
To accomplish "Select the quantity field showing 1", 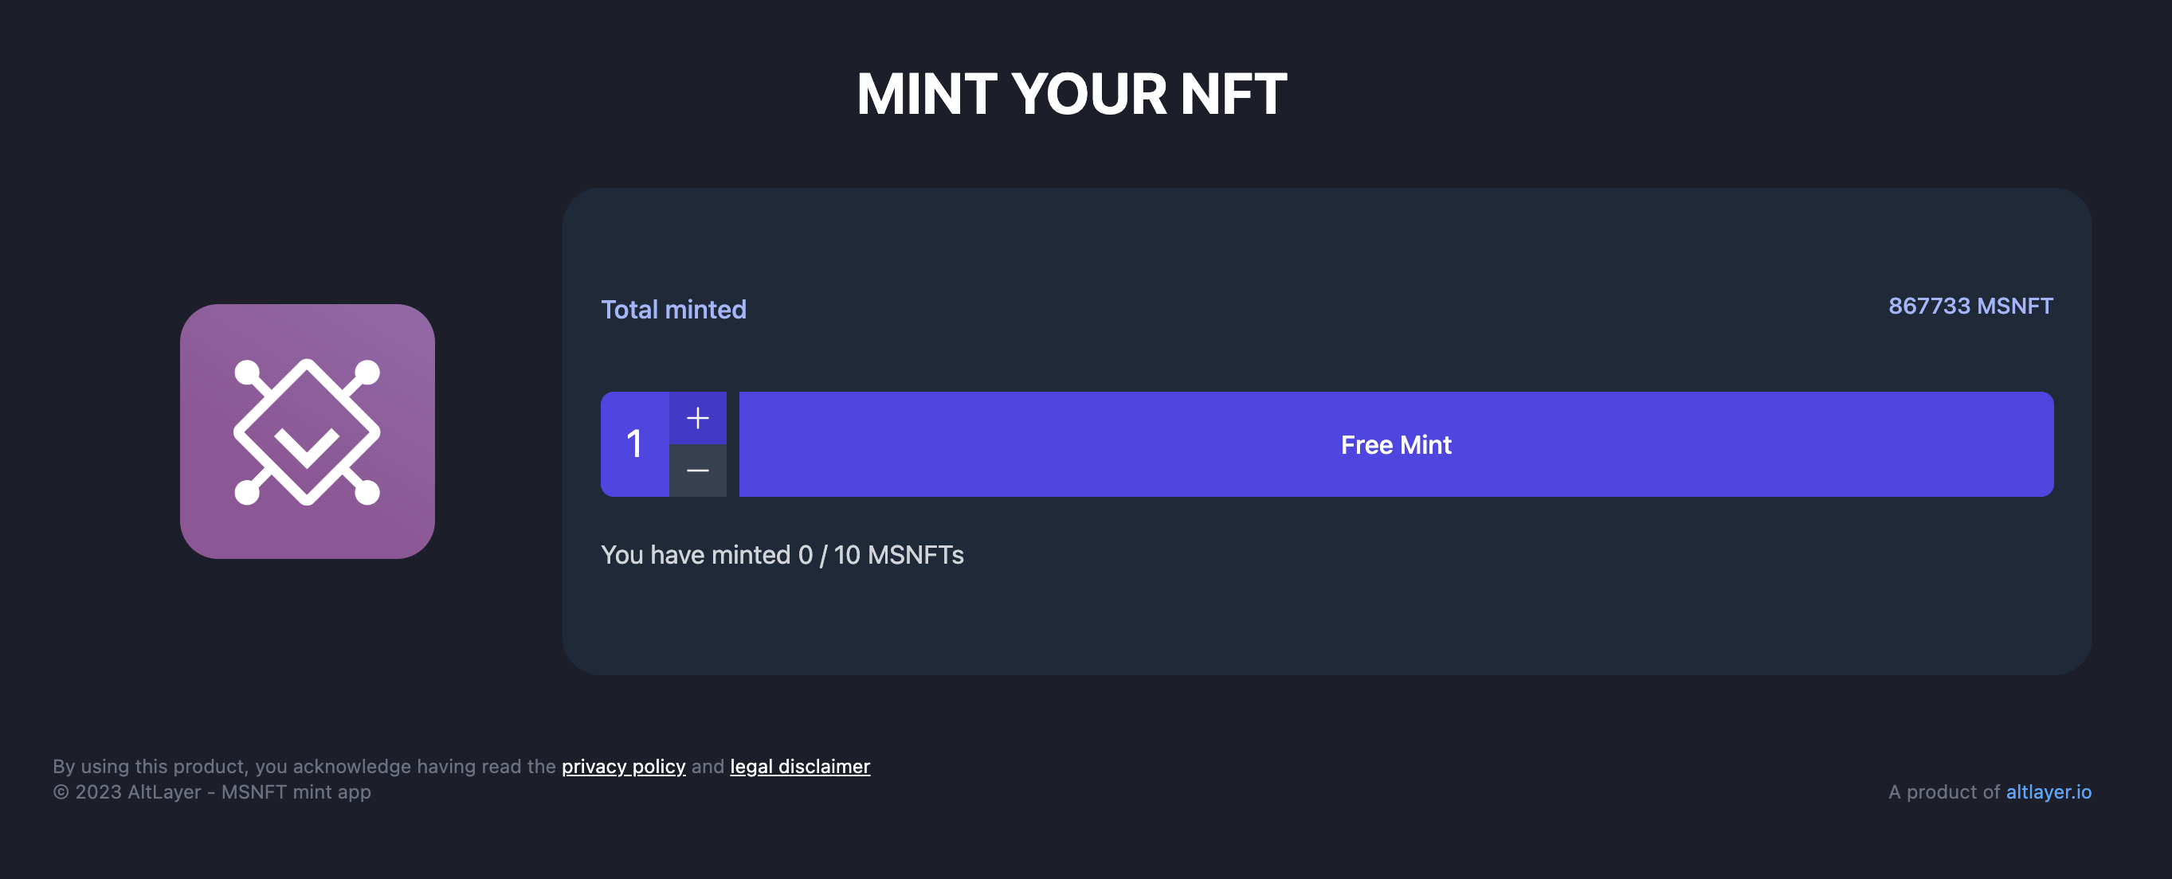I will [635, 444].
